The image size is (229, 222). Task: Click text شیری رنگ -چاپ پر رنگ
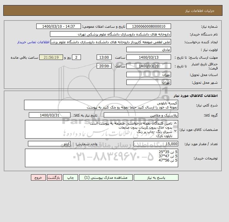[155, 132]
